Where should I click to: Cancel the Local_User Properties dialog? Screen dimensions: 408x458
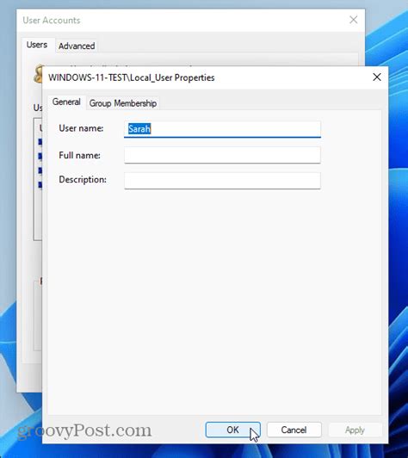tap(294, 430)
